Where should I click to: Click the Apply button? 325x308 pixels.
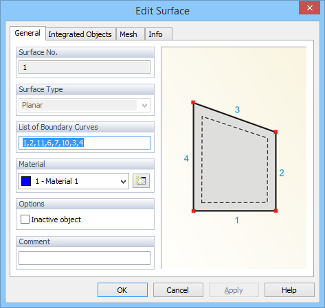pyautogui.click(x=234, y=290)
